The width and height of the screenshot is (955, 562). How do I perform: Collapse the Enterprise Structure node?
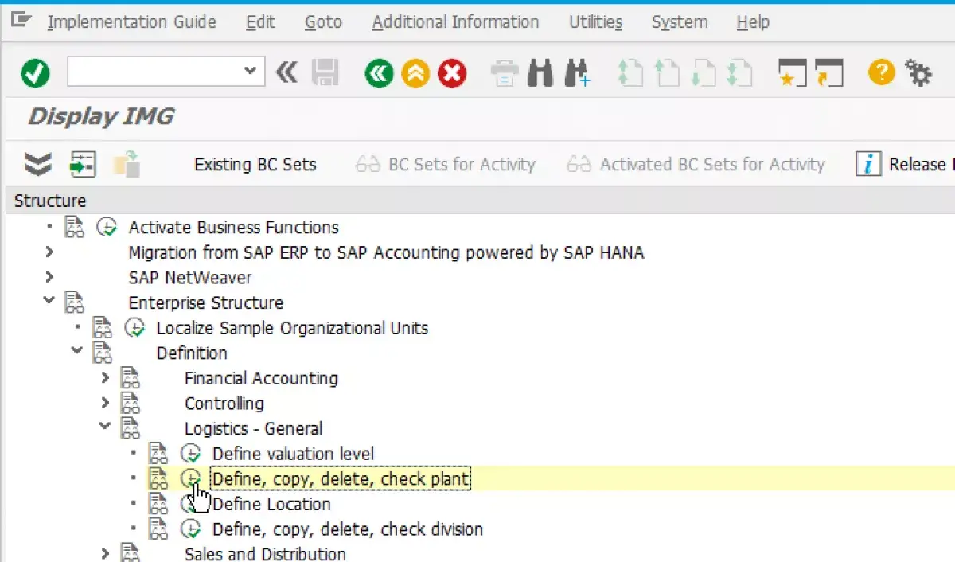[49, 302]
